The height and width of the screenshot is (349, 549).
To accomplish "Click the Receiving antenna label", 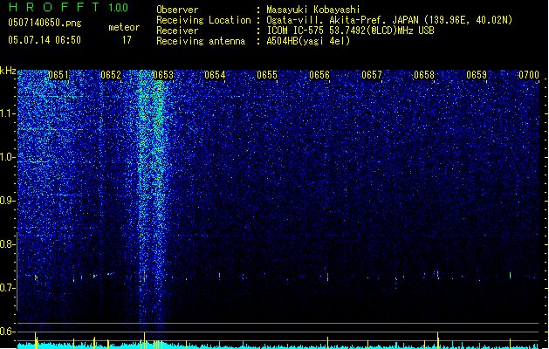I will coord(201,41).
